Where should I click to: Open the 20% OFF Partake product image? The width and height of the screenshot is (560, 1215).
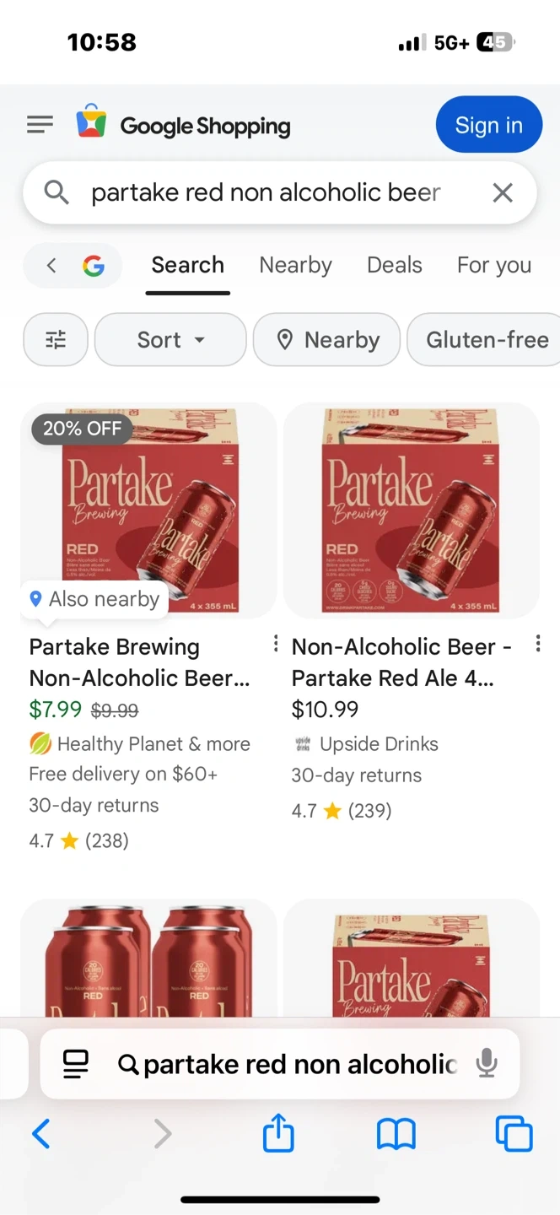148,510
